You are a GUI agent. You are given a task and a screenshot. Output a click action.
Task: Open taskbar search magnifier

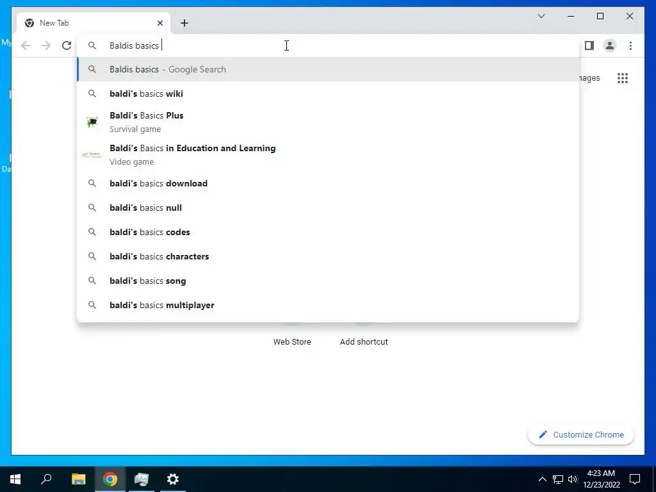coord(46,479)
